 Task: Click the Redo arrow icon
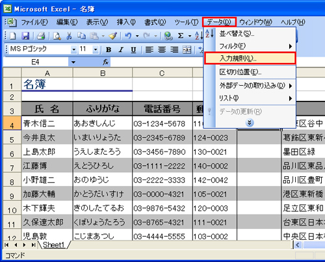(x=147, y=36)
